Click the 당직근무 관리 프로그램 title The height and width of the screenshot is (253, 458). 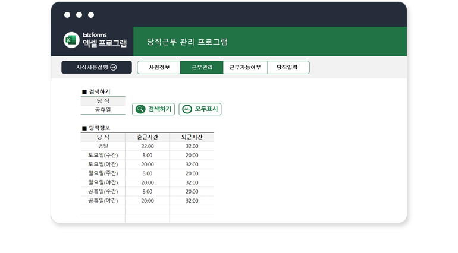(x=187, y=42)
